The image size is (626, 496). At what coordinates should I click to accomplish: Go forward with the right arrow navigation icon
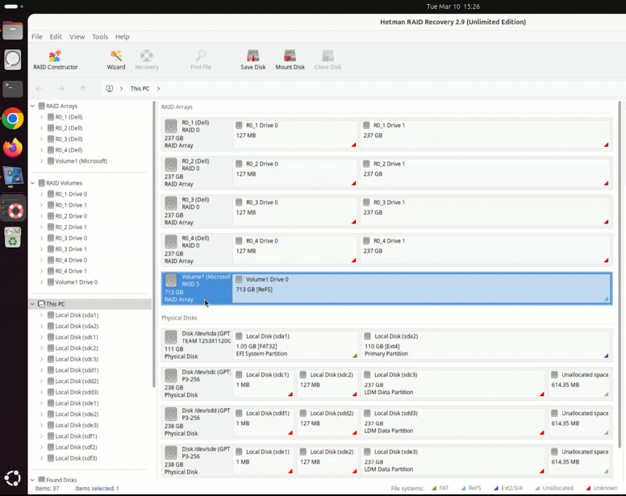tap(61, 89)
